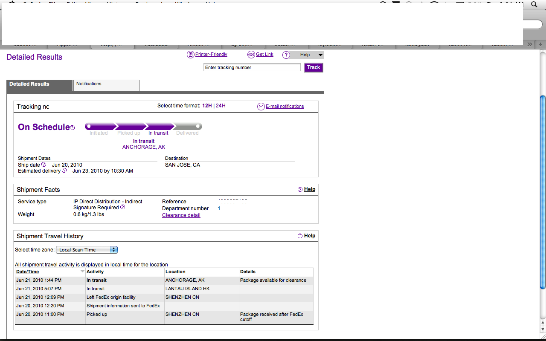Image resolution: width=546 pixels, height=341 pixels.
Task: Click question icon beside Travel History Help
Action: 300,236
